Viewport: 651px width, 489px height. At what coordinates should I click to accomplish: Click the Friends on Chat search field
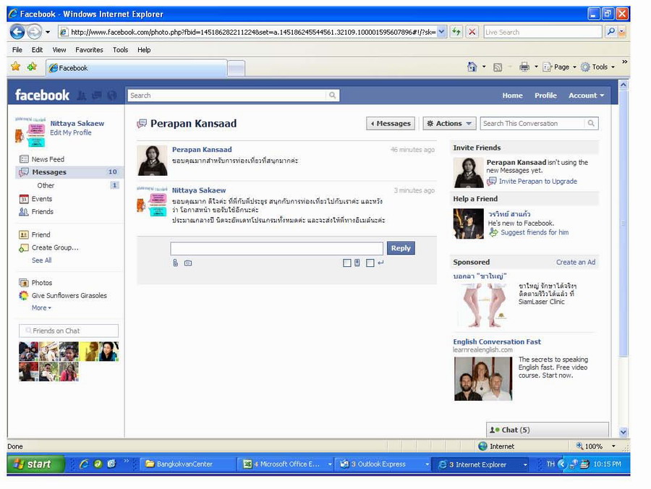pos(69,331)
